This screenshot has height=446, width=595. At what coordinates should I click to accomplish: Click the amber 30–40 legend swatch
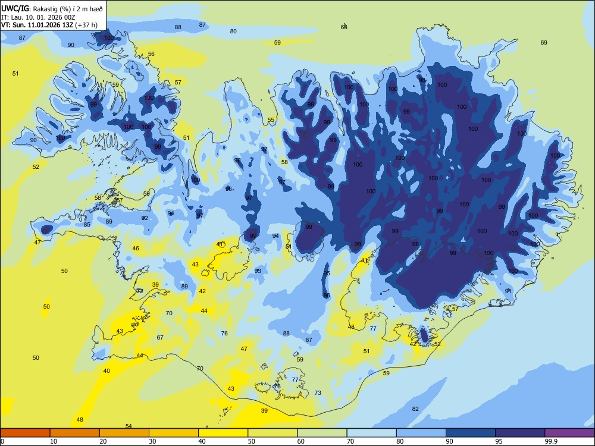174,433
